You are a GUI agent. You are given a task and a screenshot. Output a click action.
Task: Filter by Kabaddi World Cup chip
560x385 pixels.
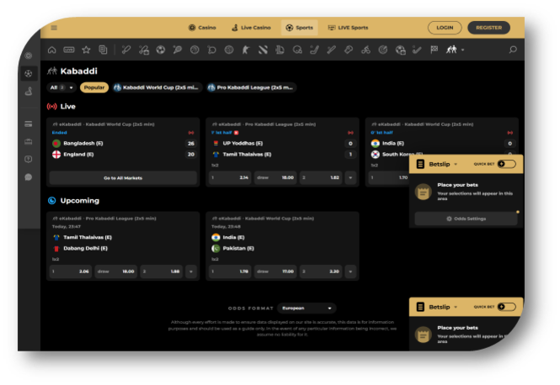(x=157, y=87)
